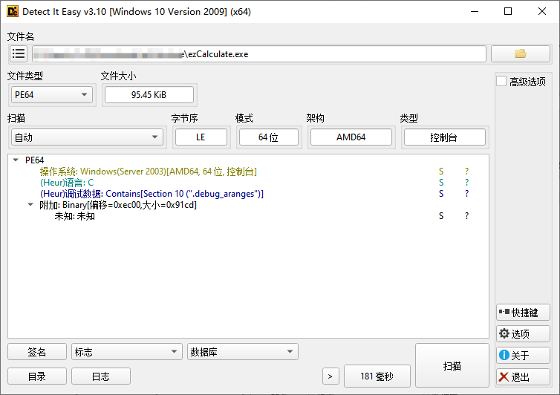Click the 签名 button

coord(37,352)
